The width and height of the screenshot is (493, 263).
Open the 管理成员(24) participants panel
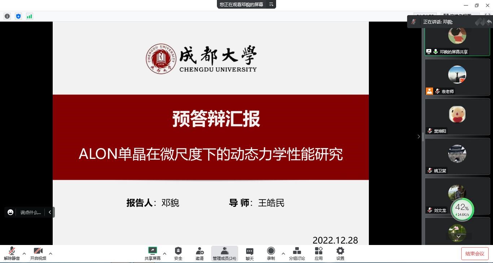tap(224, 253)
